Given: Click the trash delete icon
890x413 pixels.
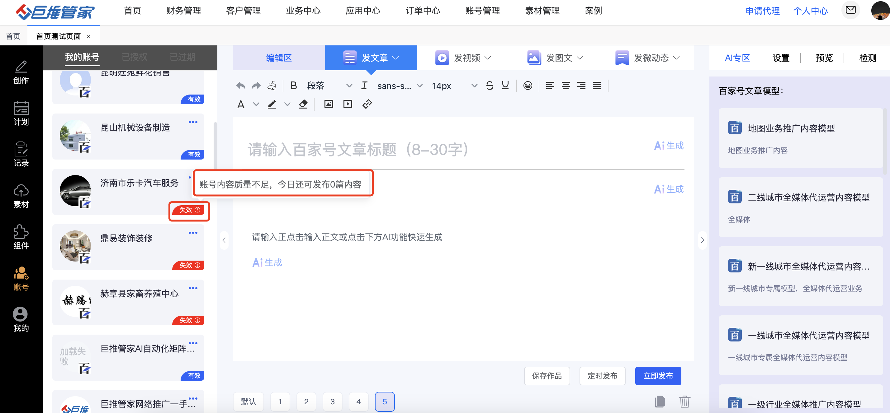Looking at the screenshot, I should coord(684,401).
